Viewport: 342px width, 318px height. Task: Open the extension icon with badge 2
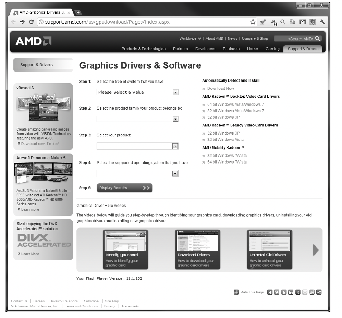[x=273, y=22]
